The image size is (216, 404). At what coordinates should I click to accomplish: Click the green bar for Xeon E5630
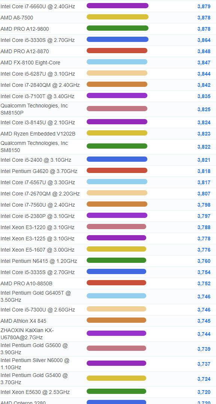116,391
